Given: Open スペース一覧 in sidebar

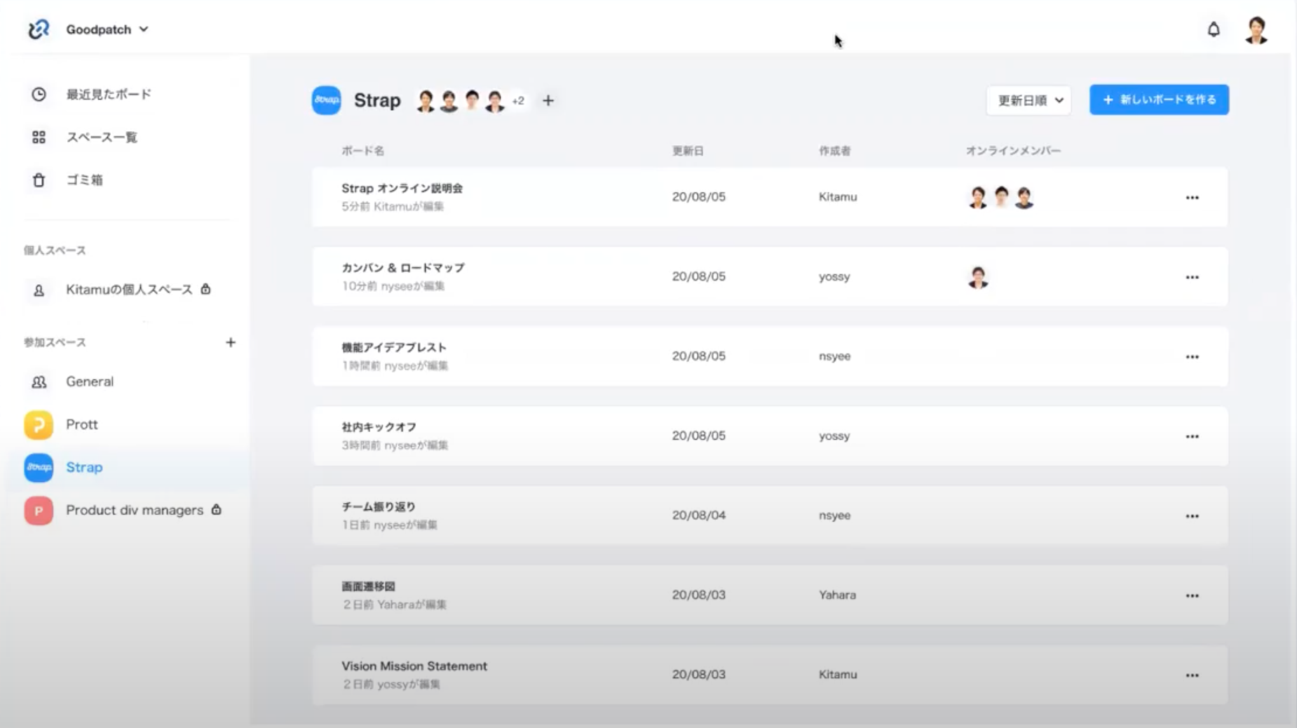Looking at the screenshot, I should click(x=102, y=137).
